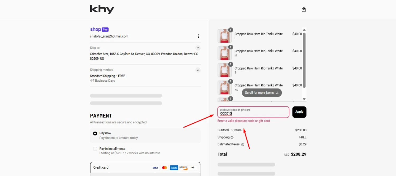The image size is (396, 176).
Task: Click the email cristofer_atar@hotmail.com
Action: pos(109,36)
